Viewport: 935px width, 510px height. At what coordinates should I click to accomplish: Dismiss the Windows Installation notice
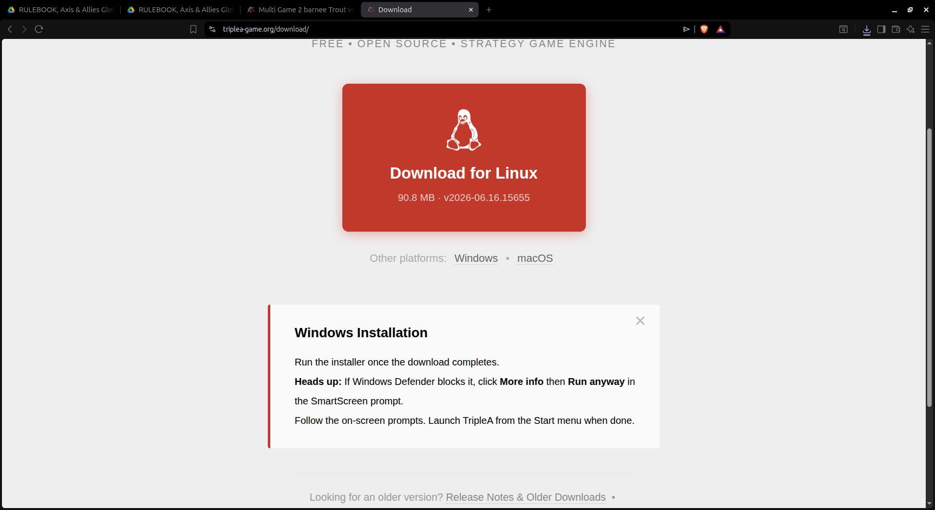[640, 321]
